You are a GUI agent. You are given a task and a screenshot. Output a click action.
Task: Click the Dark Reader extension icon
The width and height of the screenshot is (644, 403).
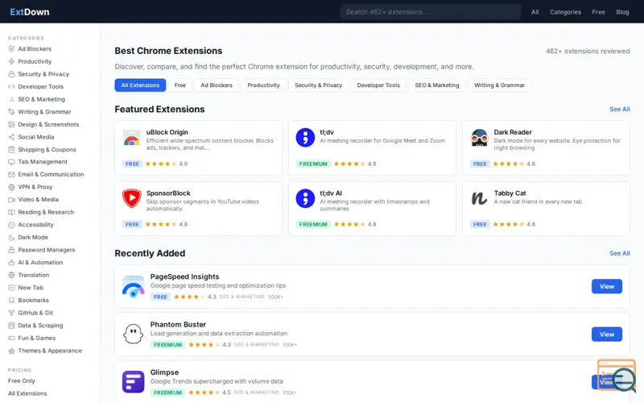click(x=479, y=138)
